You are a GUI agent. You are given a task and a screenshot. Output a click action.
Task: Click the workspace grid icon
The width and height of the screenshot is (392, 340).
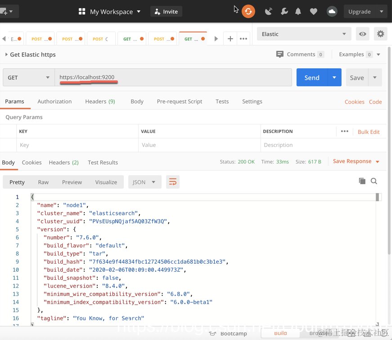click(82, 12)
